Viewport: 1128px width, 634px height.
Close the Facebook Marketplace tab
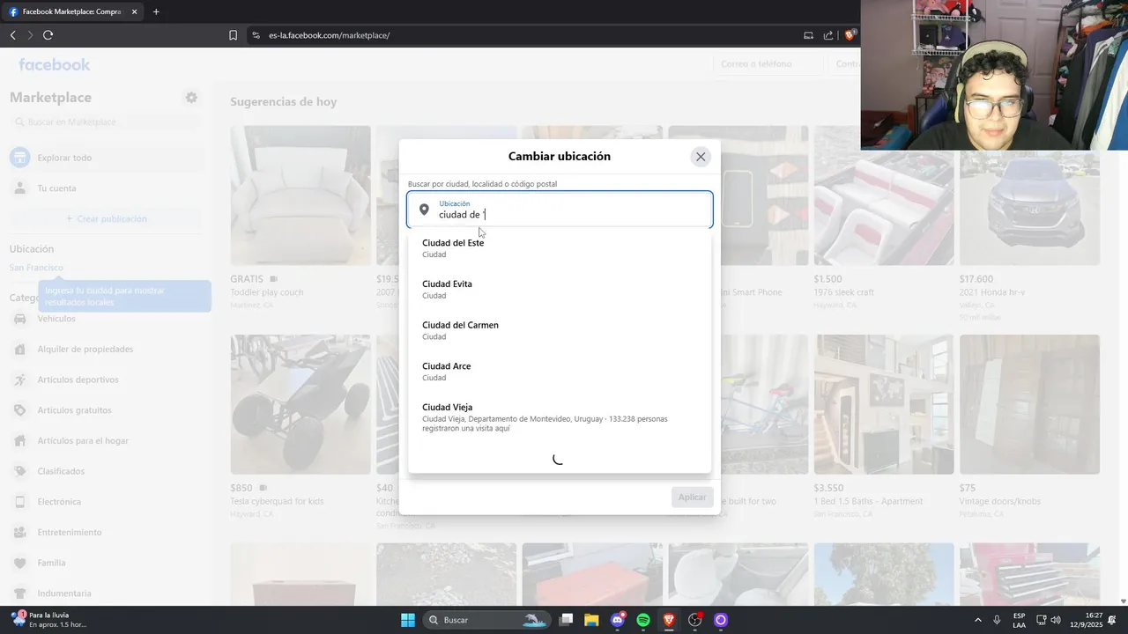point(134,12)
